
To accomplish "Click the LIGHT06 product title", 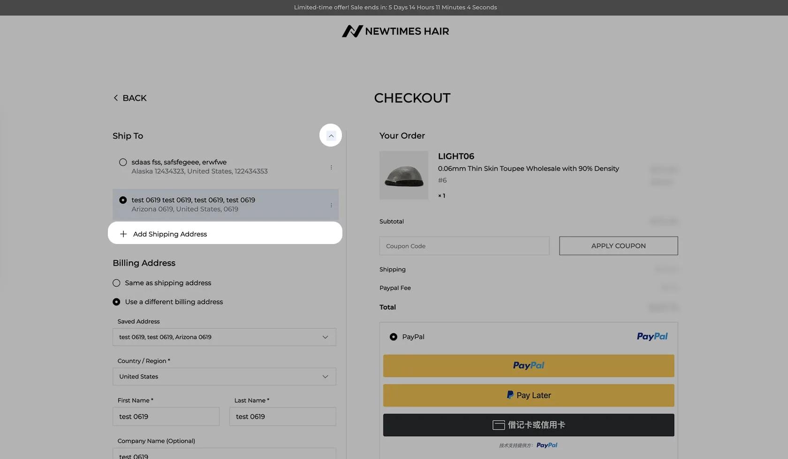I will click(x=456, y=156).
